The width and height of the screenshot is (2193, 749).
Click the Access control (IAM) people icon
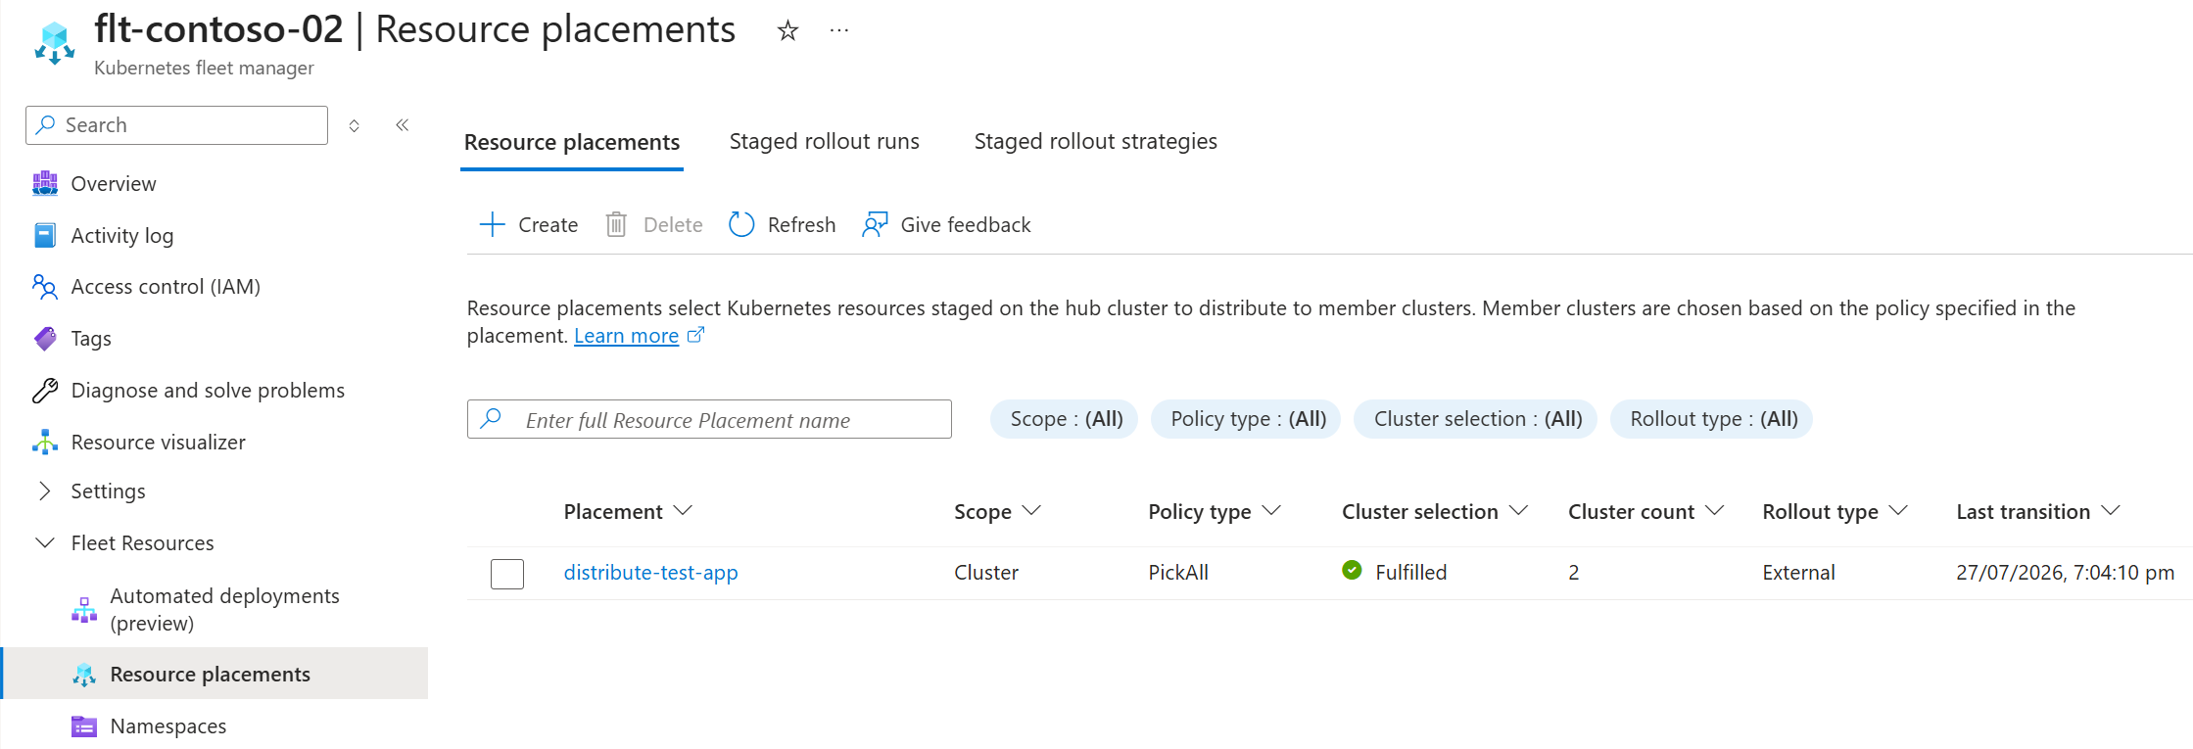click(x=45, y=287)
